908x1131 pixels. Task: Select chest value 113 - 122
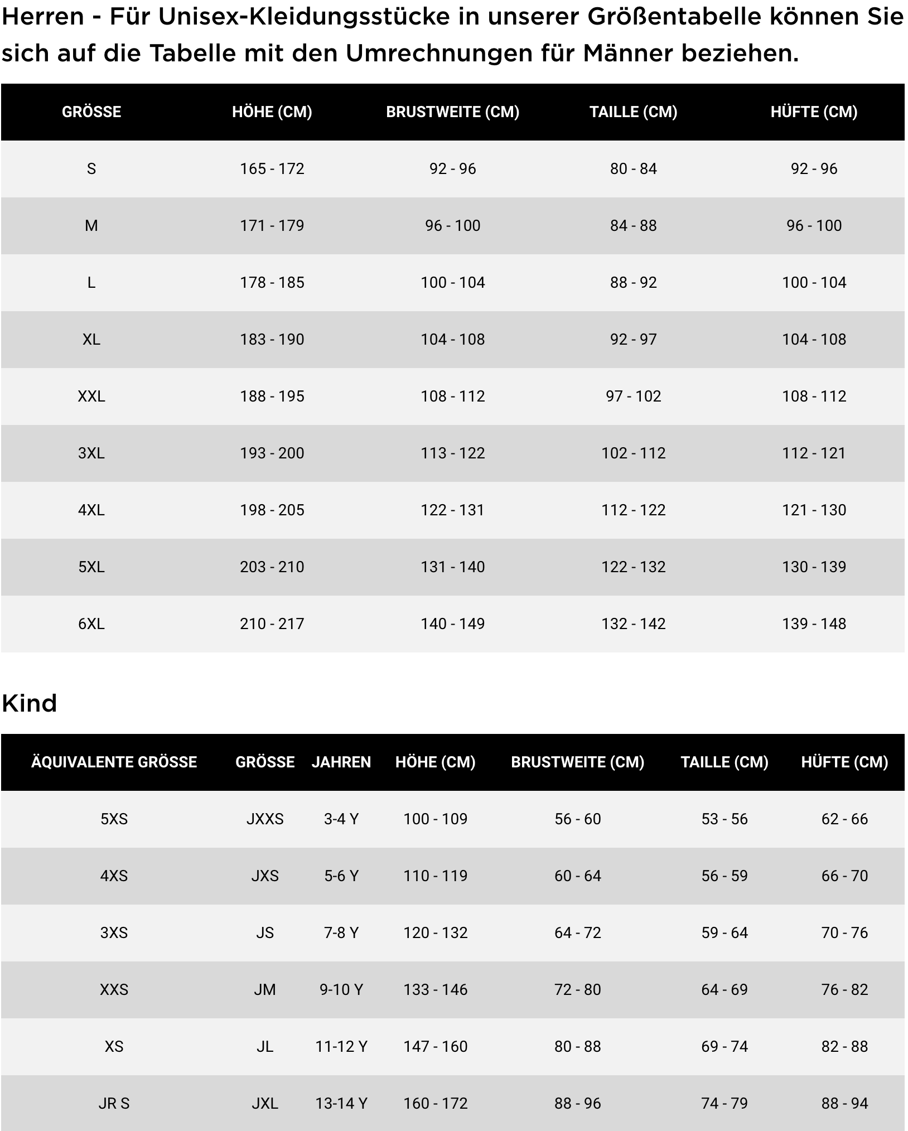tap(452, 453)
